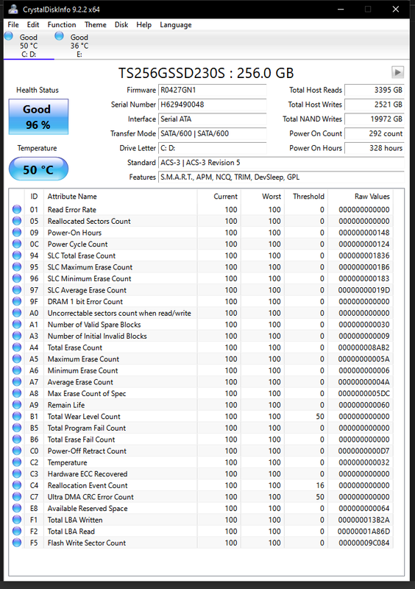Open the File menu
The width and height of the screenshot is (415, 589).
(13, 25)
